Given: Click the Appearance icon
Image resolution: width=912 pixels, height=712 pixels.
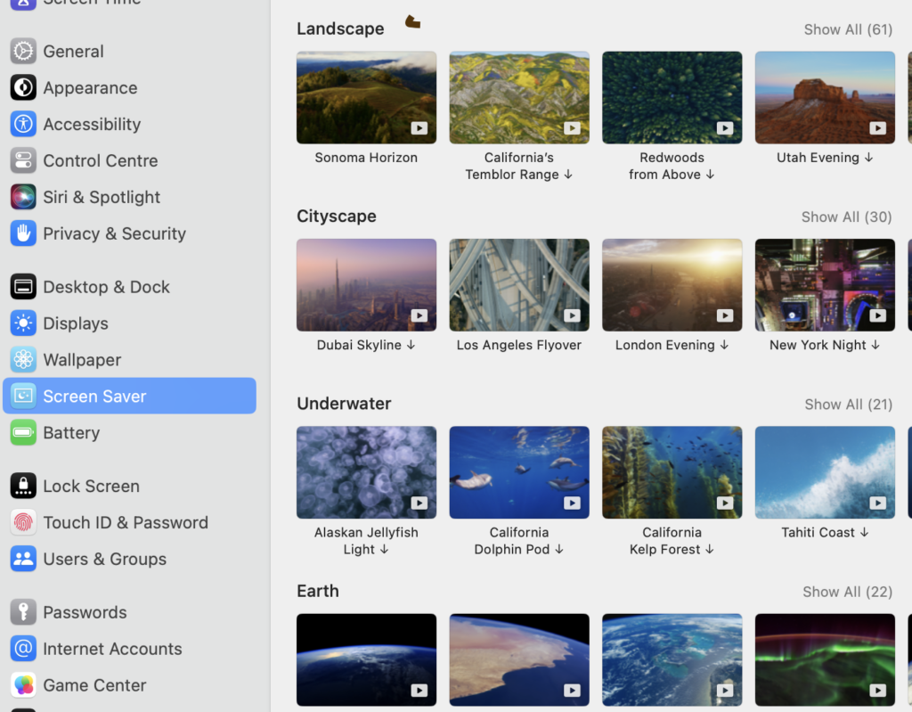Looking at the screenshot, I should tap(22, 87).
